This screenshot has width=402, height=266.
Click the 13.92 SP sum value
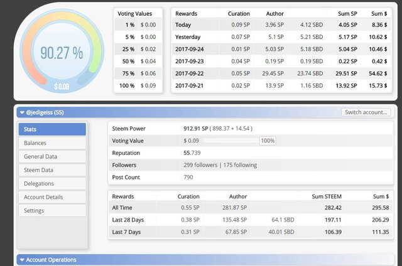[346, 85]
